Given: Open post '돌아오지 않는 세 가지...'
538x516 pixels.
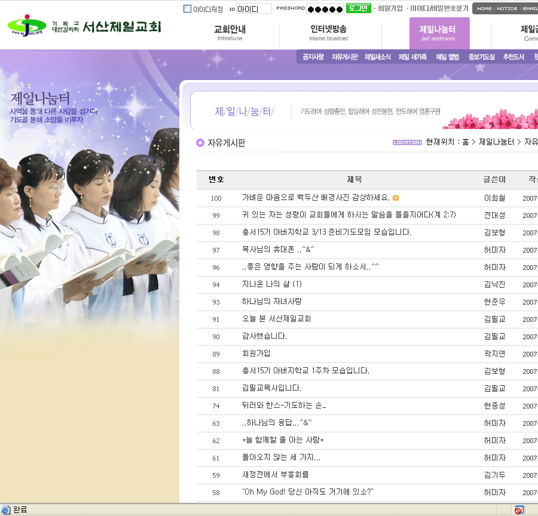Looking at the screenshot, I should pos(282,457).
